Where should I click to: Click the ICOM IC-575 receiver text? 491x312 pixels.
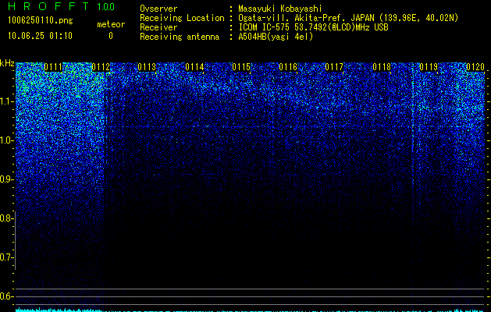313,27
